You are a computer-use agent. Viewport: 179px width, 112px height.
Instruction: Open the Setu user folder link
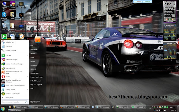(32, 46)
